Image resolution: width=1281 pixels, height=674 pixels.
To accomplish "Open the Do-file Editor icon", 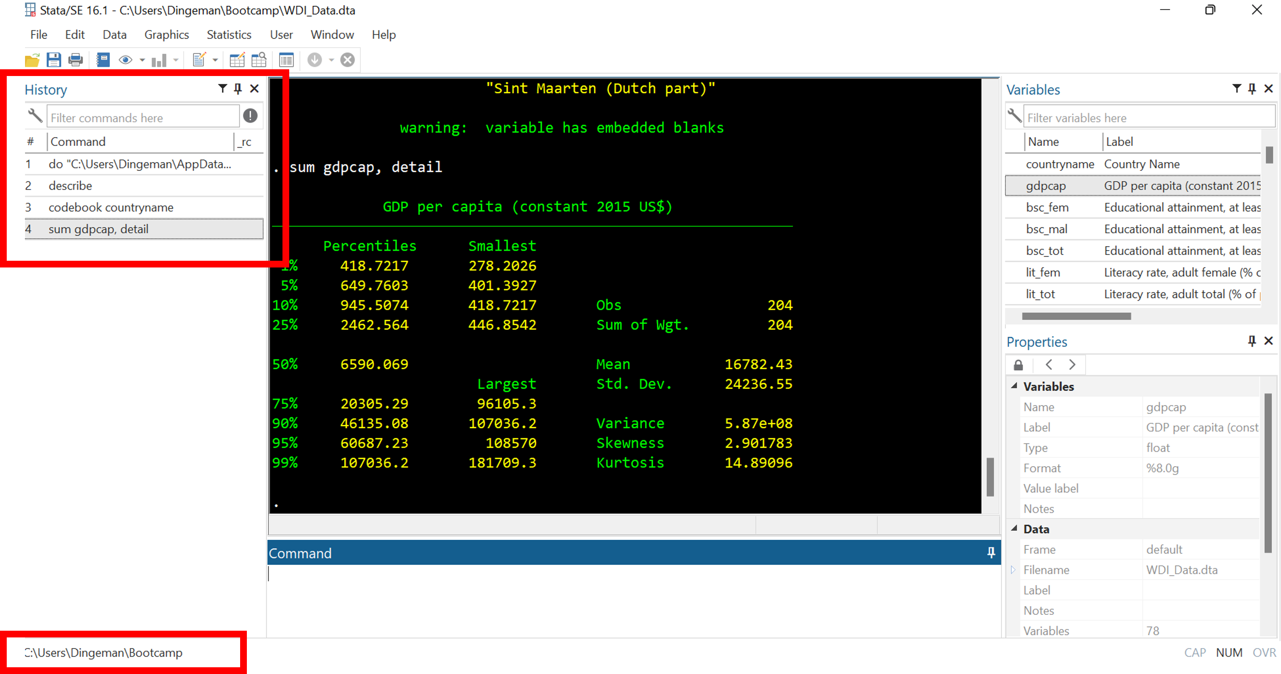I will (x=199, y=60).
